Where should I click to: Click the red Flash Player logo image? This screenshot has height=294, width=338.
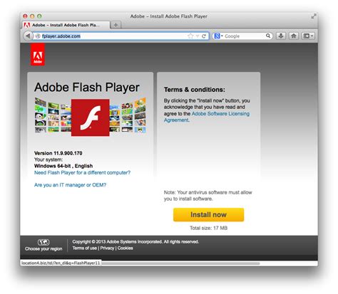click(91, 117)
